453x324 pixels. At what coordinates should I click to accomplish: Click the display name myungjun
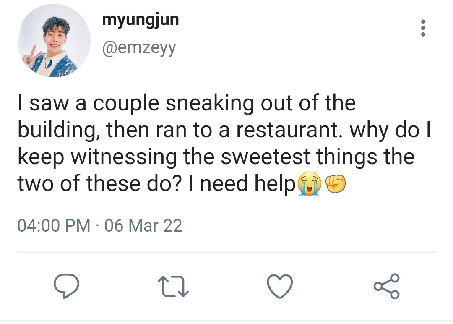pyautogui.click(x=141, y=20)
